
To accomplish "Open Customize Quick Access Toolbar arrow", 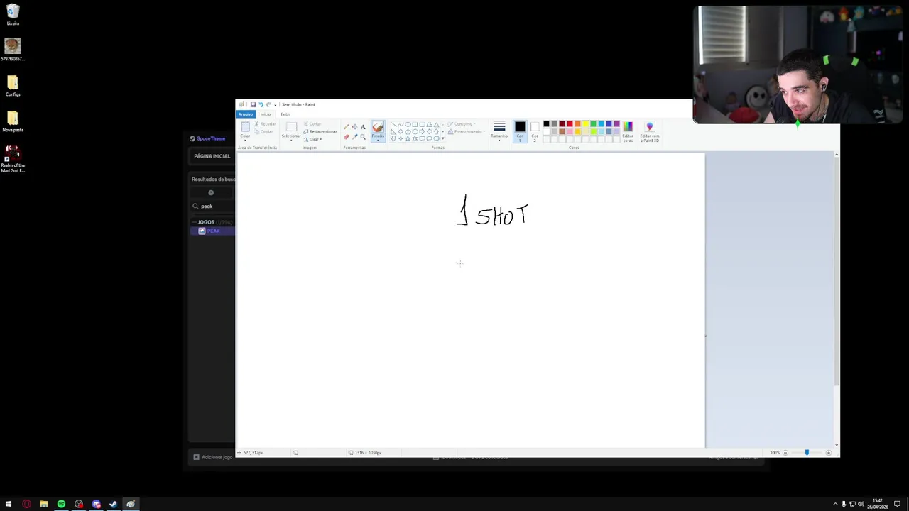I will (x=275, y=104).
